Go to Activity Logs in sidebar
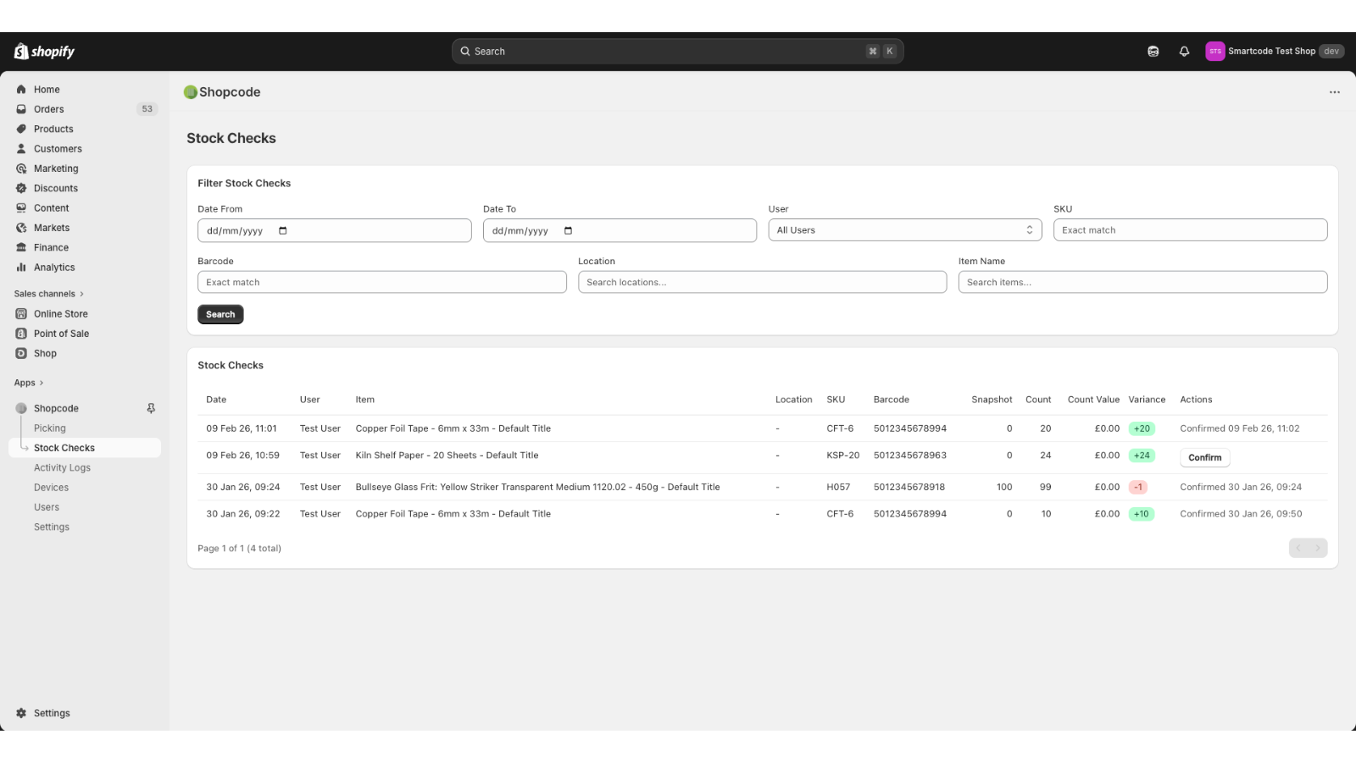 pyautogui.click(x=62, y=467)
